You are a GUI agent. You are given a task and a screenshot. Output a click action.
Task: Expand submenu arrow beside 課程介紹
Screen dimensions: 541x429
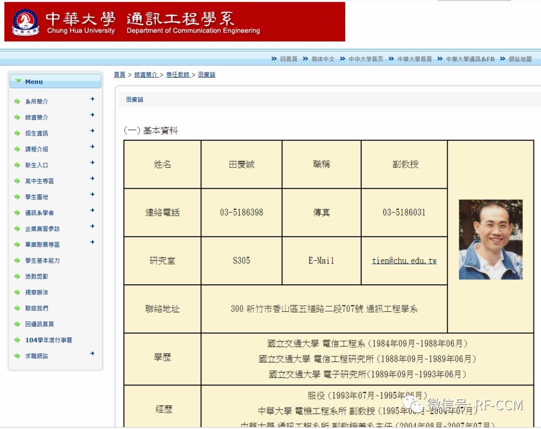[92, 147]
